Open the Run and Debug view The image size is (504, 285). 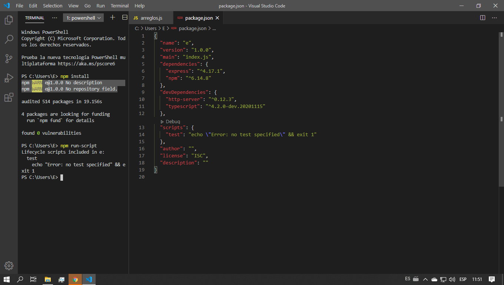click(9, 78)
